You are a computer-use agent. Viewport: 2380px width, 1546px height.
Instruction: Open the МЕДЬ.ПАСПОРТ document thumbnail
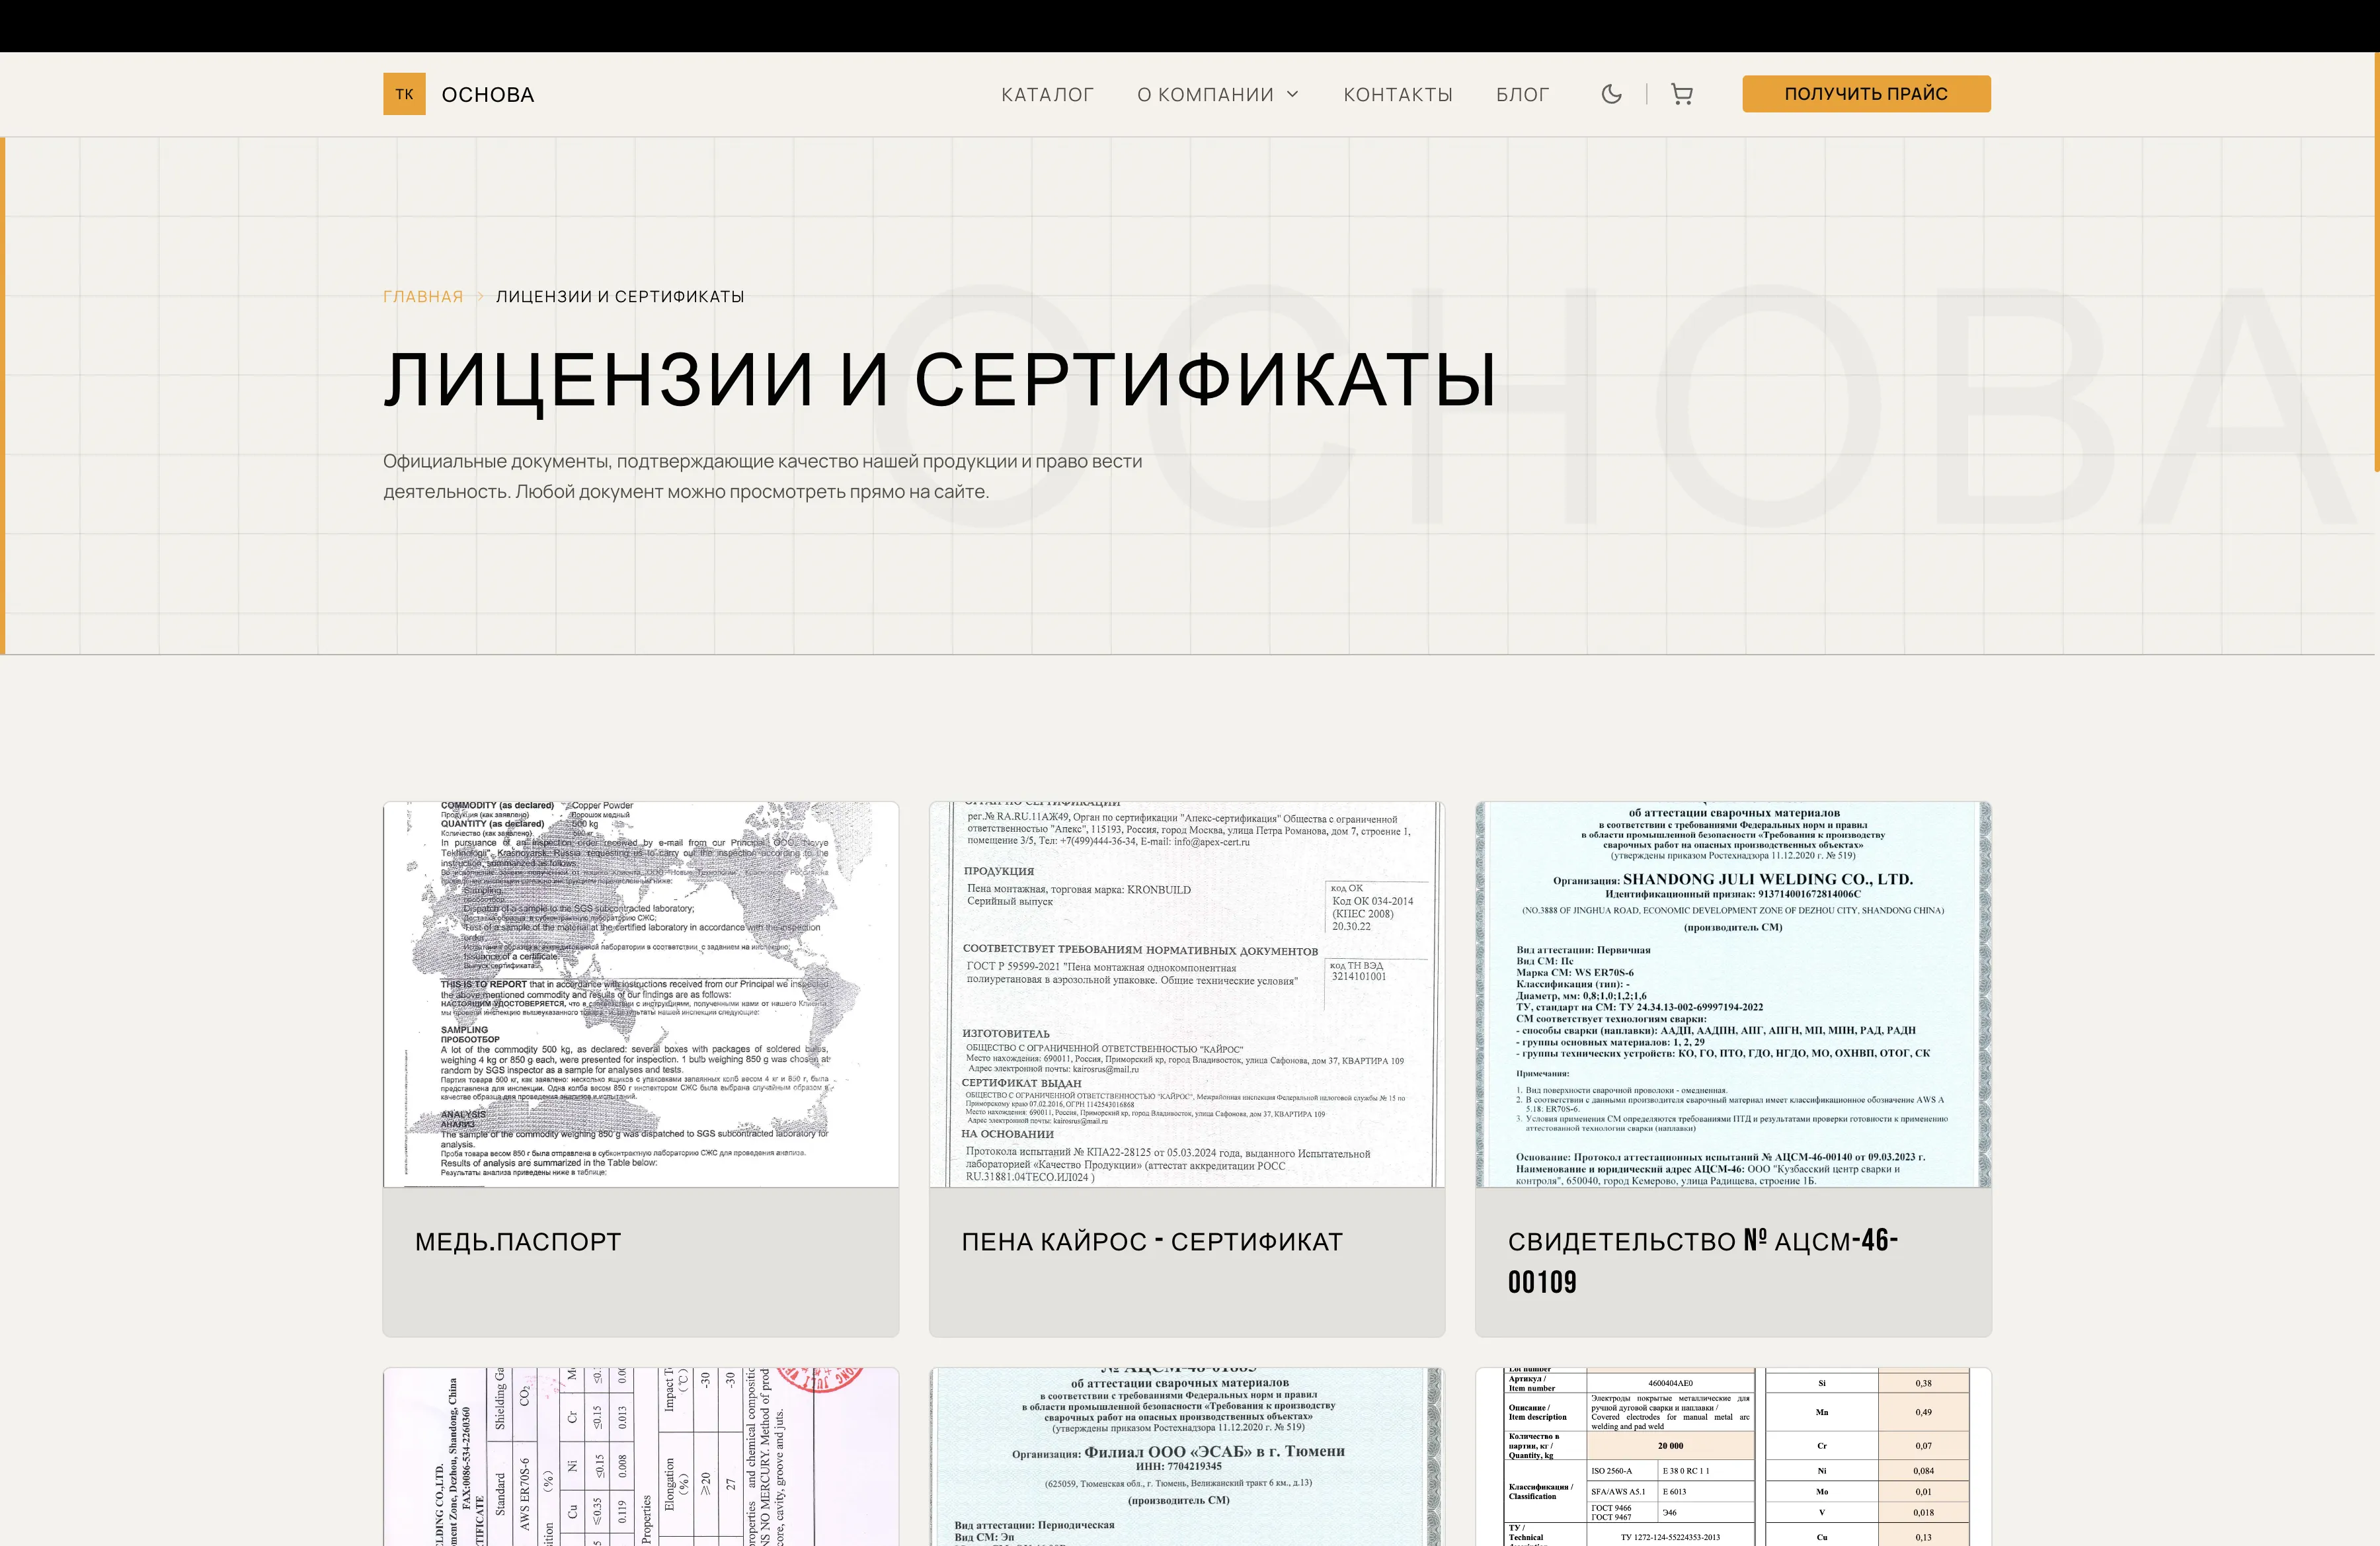[x=641, y=994]
